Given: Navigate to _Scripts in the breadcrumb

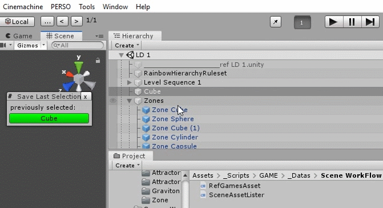Looking at the screenshot, I should coord(236,175).
